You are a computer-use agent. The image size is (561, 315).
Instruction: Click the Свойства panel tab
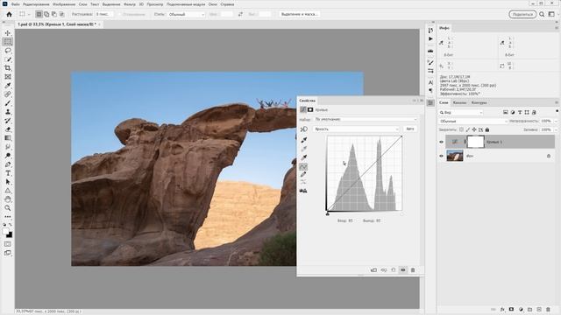[x=308, y=101]
